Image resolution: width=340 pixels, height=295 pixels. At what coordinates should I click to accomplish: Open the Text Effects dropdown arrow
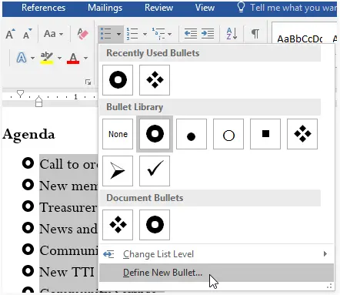(32, 58)
